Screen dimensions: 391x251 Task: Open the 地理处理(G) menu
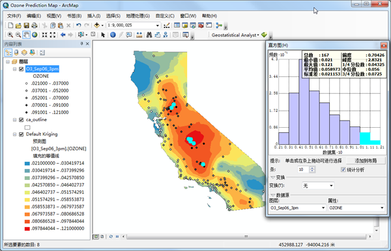coord(138,16)
